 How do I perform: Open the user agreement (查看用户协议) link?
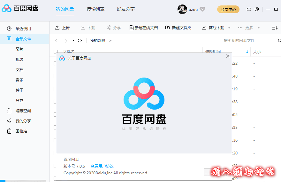pos(102,166)
